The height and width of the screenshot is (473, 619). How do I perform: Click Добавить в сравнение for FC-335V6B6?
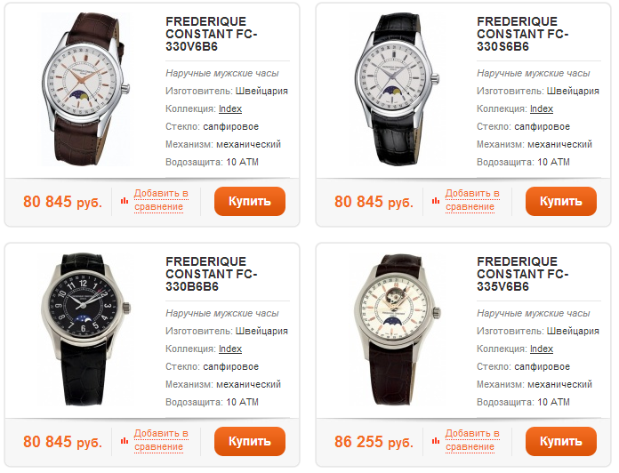point(472,440)
